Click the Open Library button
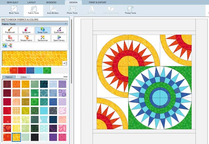 pos(59,38)
